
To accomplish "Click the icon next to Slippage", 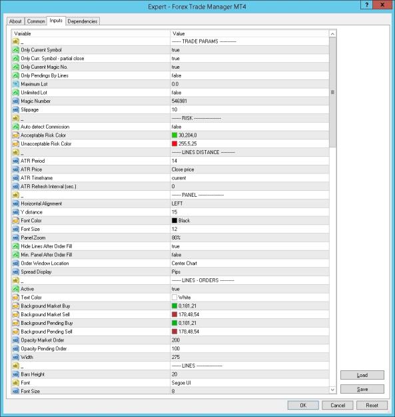I will (x=16, y=109).
